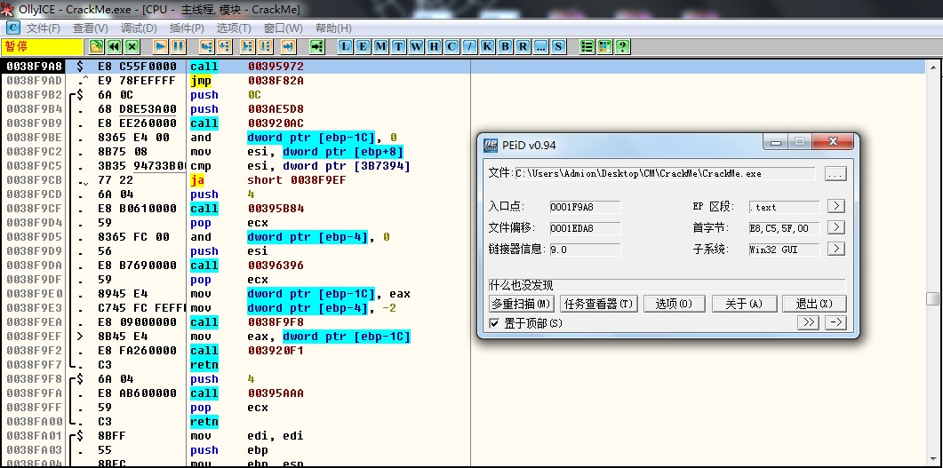Expand 首字节 details arrow in PEiD

tap(836, 227)
